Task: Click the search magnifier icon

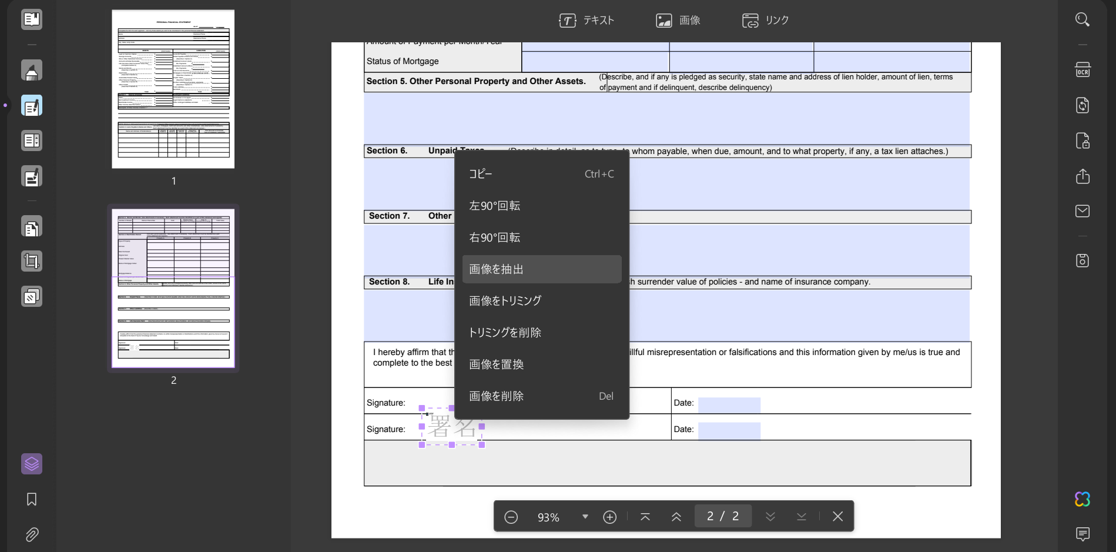Action: pyautogui.click(x=1083, y=19)
